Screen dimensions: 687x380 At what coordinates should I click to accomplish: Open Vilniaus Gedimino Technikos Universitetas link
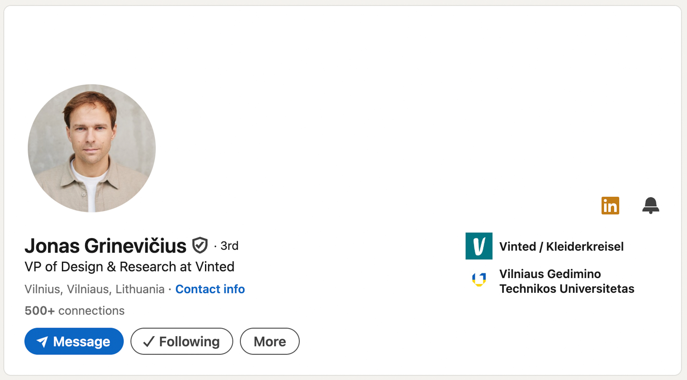[x=567, y=281]
